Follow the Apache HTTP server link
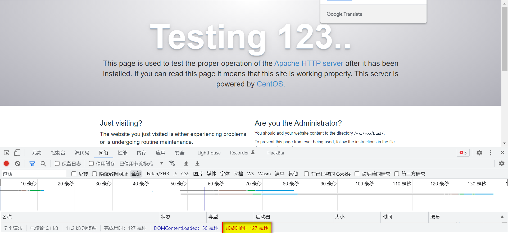Viewport: 508px width, 233px height. pos(309,63)
